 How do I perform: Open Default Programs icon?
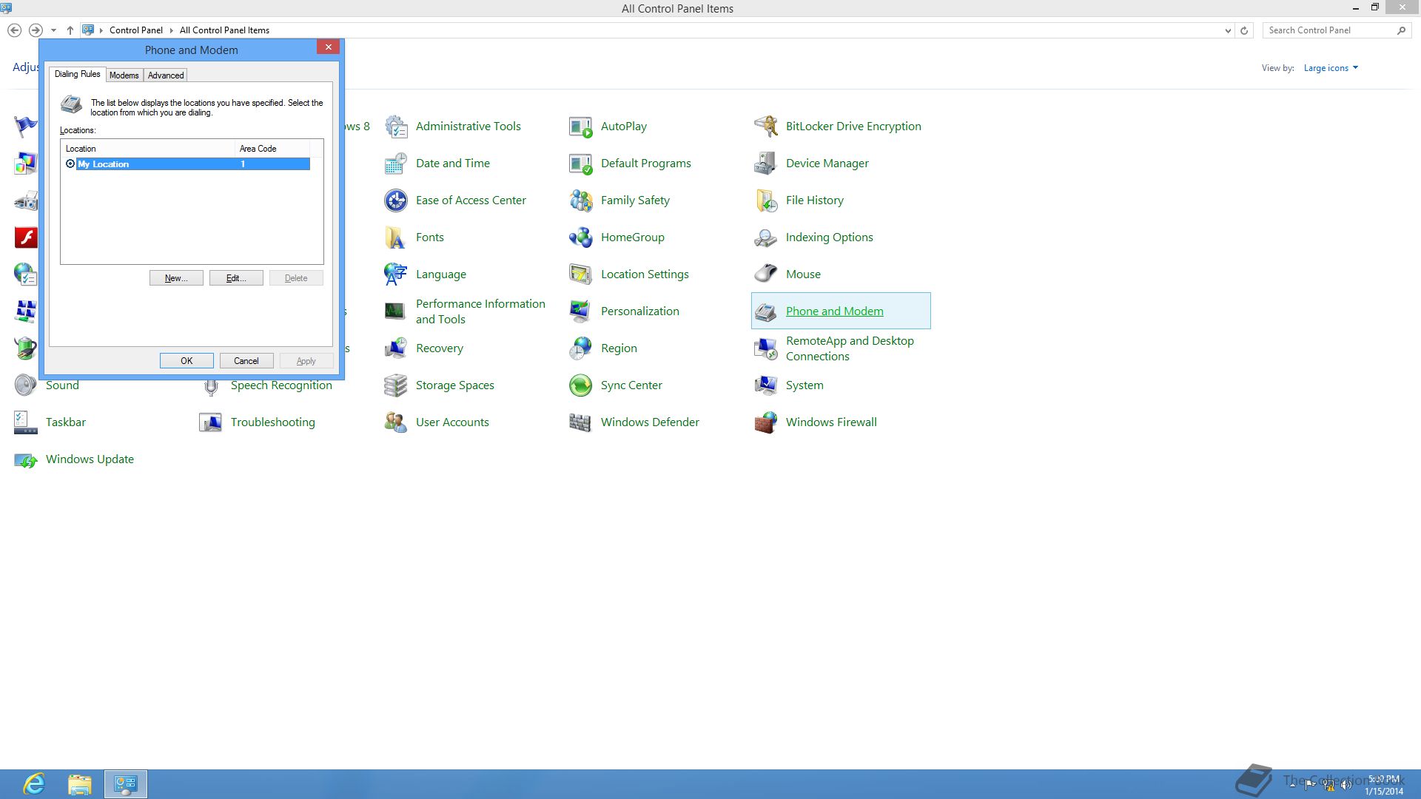(x=581, y=163)
